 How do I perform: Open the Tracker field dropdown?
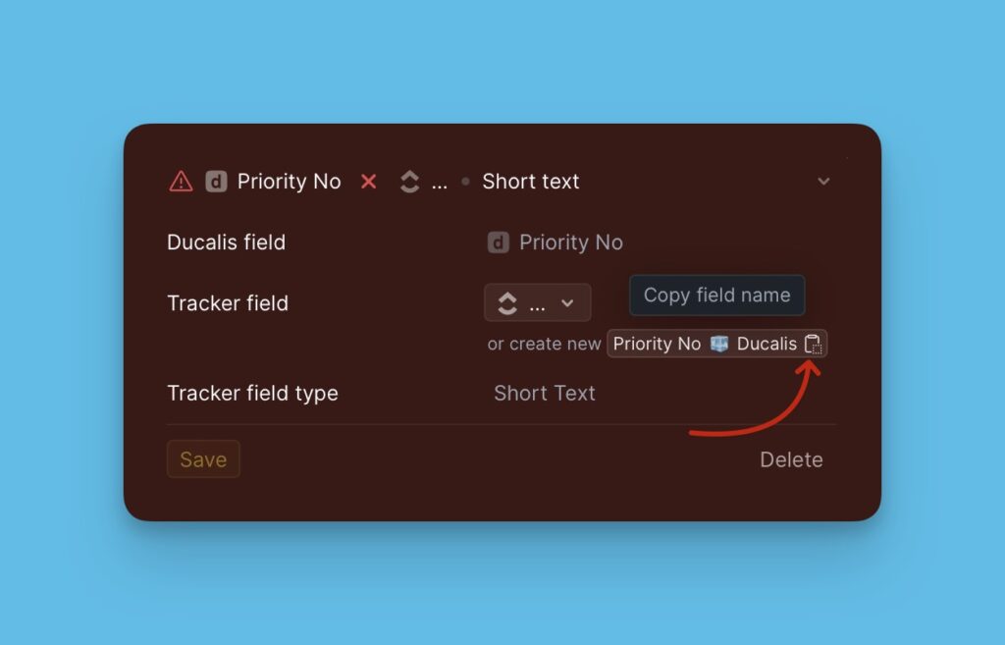click(537, 302)
